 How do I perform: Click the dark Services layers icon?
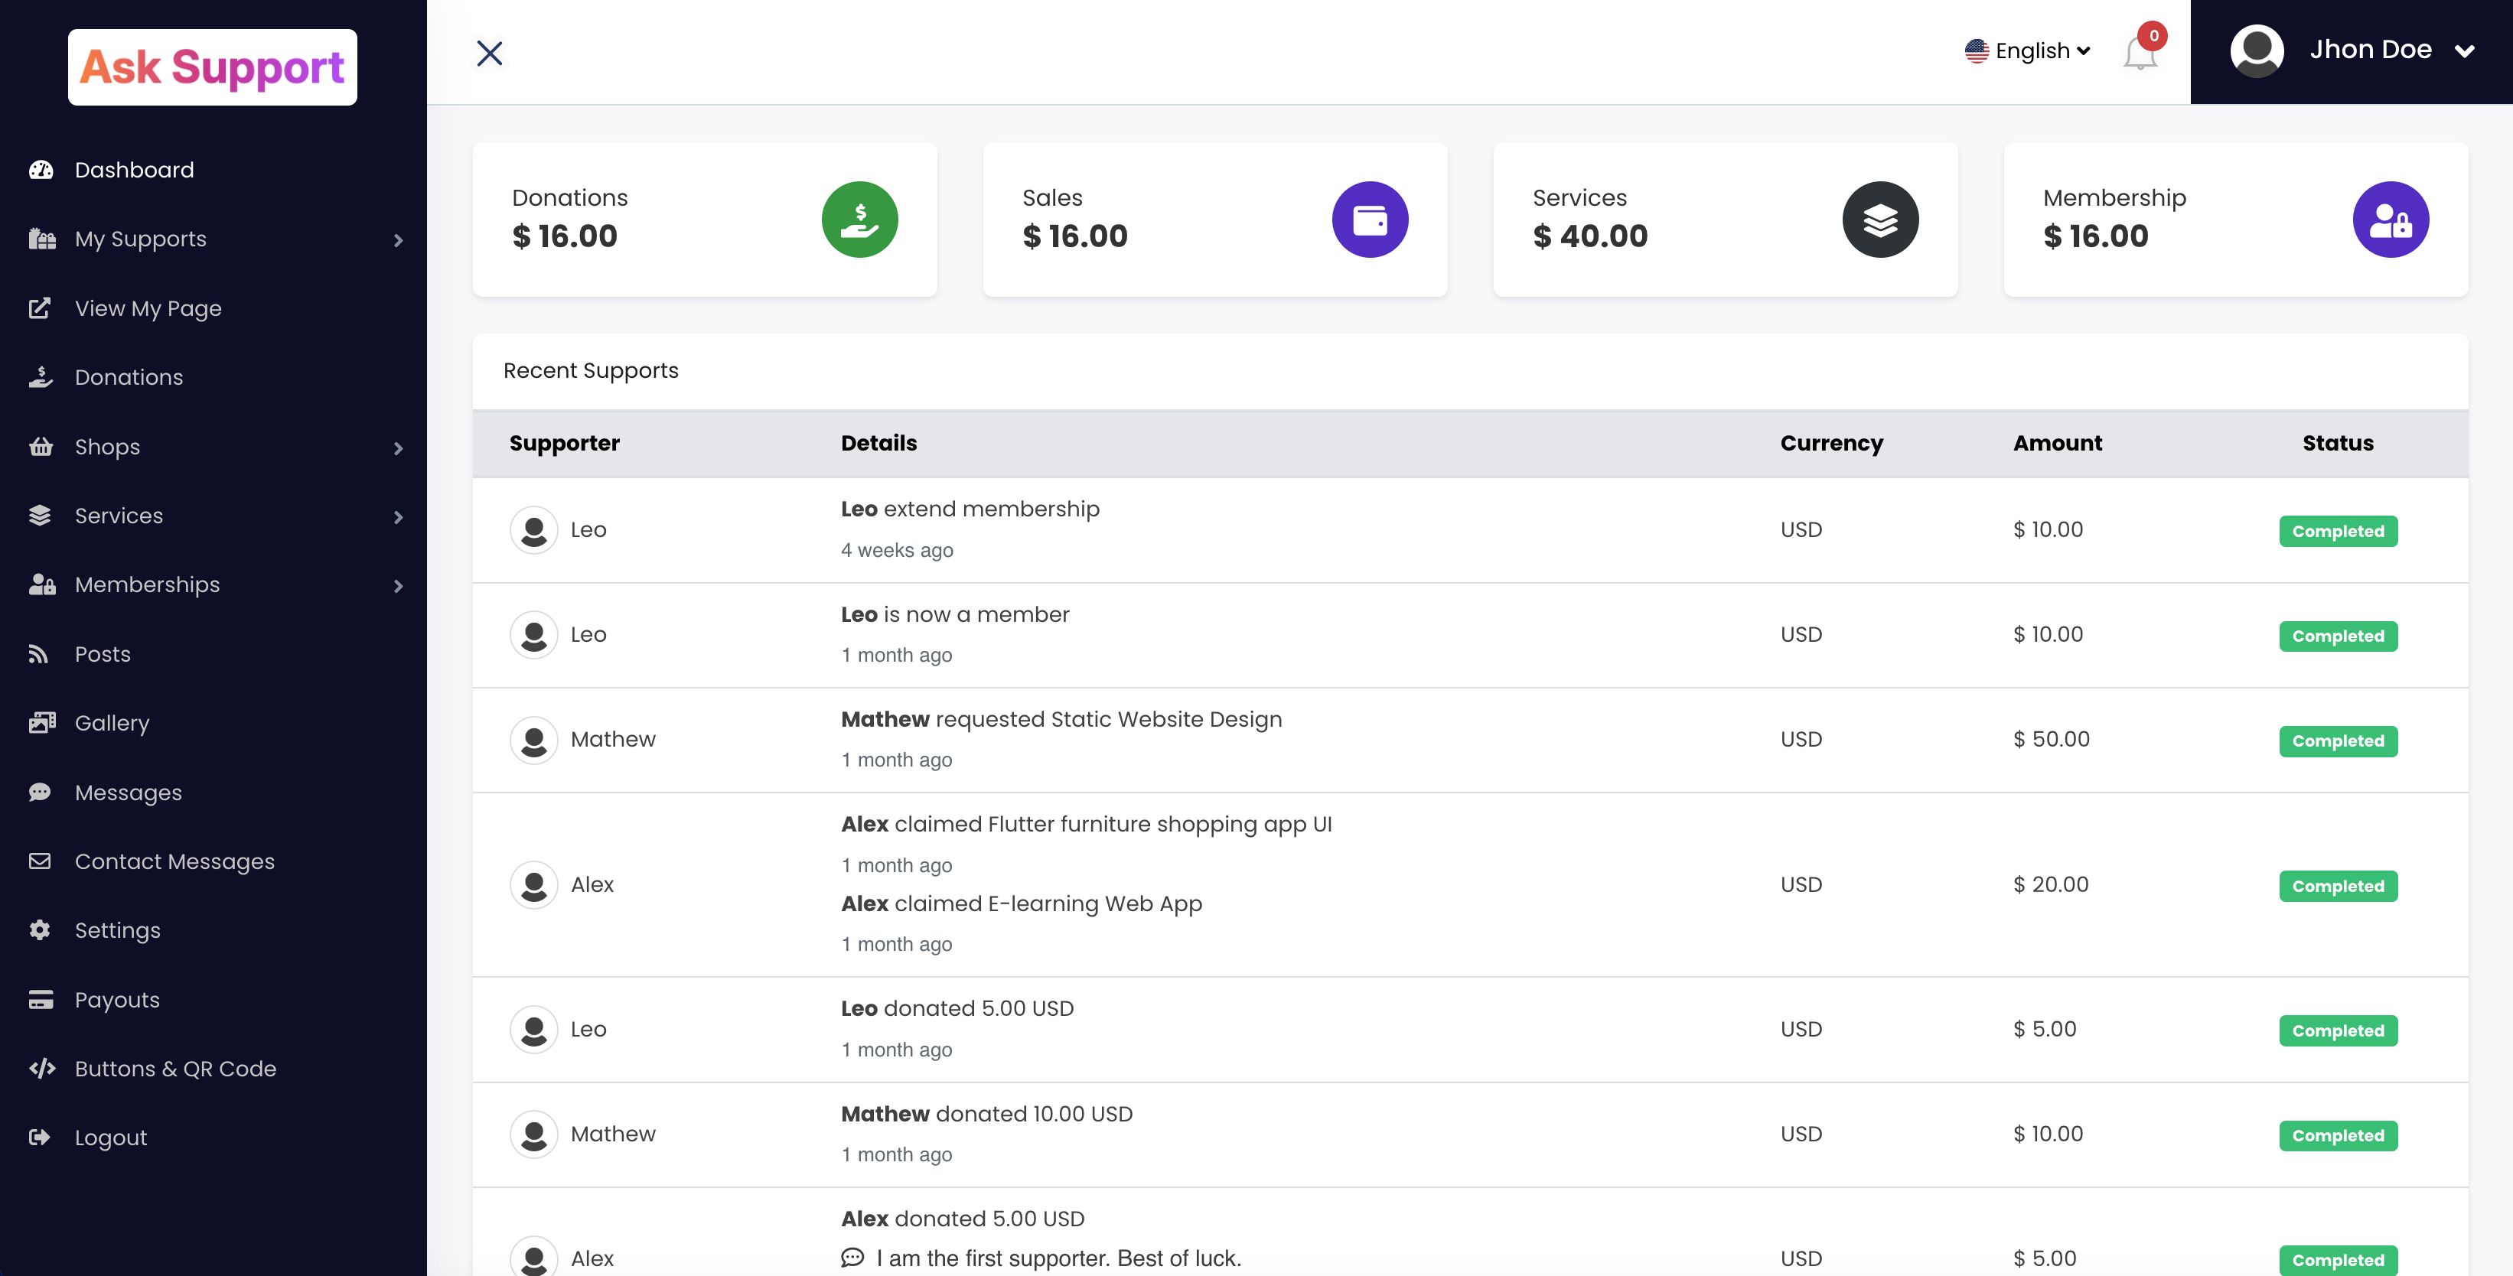click(1880, 220)
